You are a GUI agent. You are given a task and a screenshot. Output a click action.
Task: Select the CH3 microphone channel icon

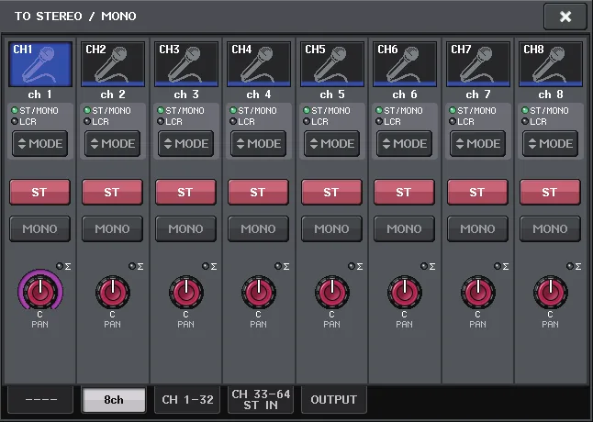click(186, 64)
